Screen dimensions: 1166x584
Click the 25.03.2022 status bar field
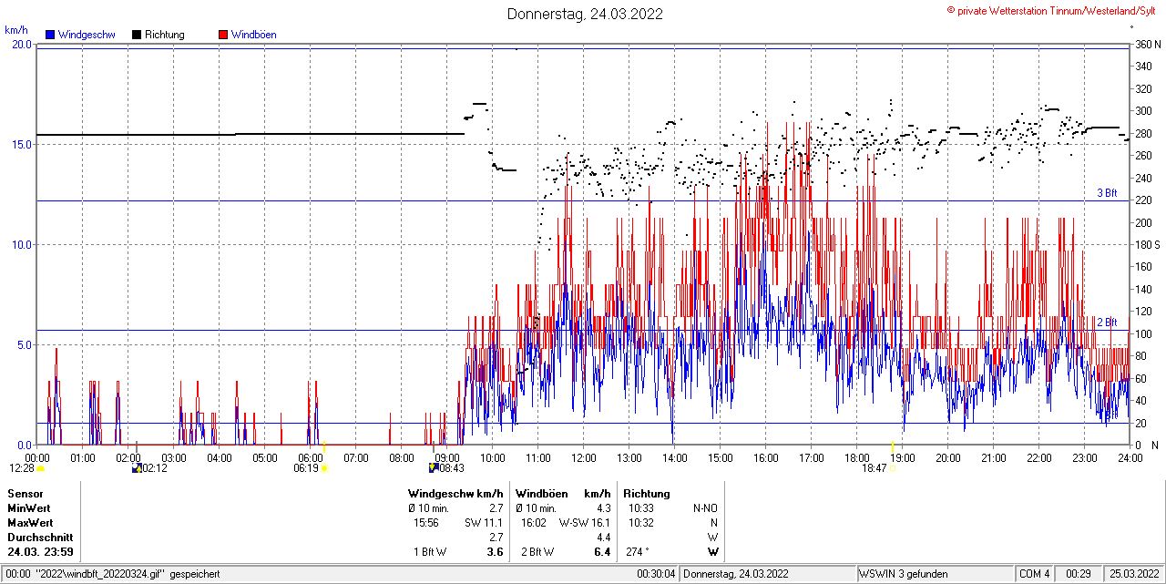[x=1133, y=574]
